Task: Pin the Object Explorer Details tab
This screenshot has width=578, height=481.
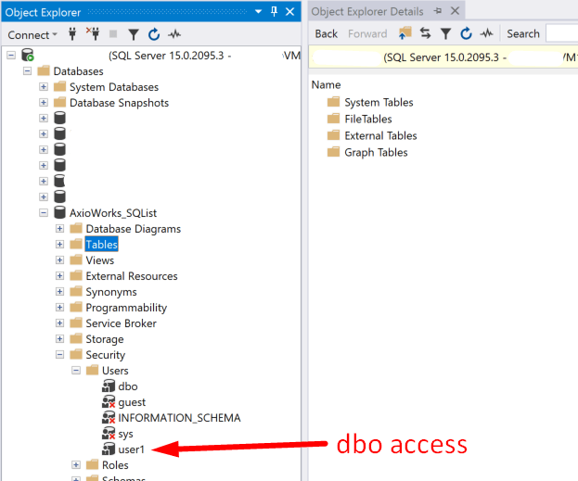Action: point(438,11)
